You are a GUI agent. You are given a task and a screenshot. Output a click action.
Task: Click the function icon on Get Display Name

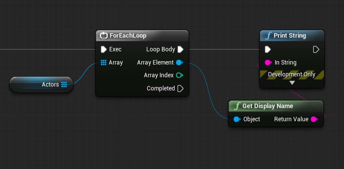(x=237, y=106)
